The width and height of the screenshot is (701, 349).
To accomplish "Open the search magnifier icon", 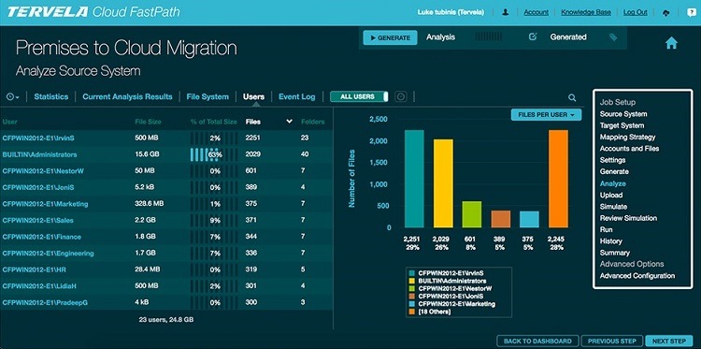I will [572, 97].
